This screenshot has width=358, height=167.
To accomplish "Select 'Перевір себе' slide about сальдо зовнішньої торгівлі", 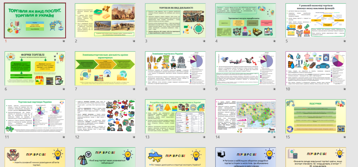I will click(x=316, y=157).
